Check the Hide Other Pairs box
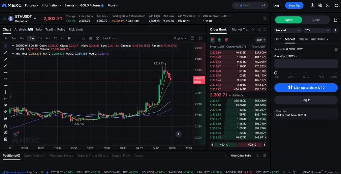The height and width of the screenshot is (174, 341). 227,155
